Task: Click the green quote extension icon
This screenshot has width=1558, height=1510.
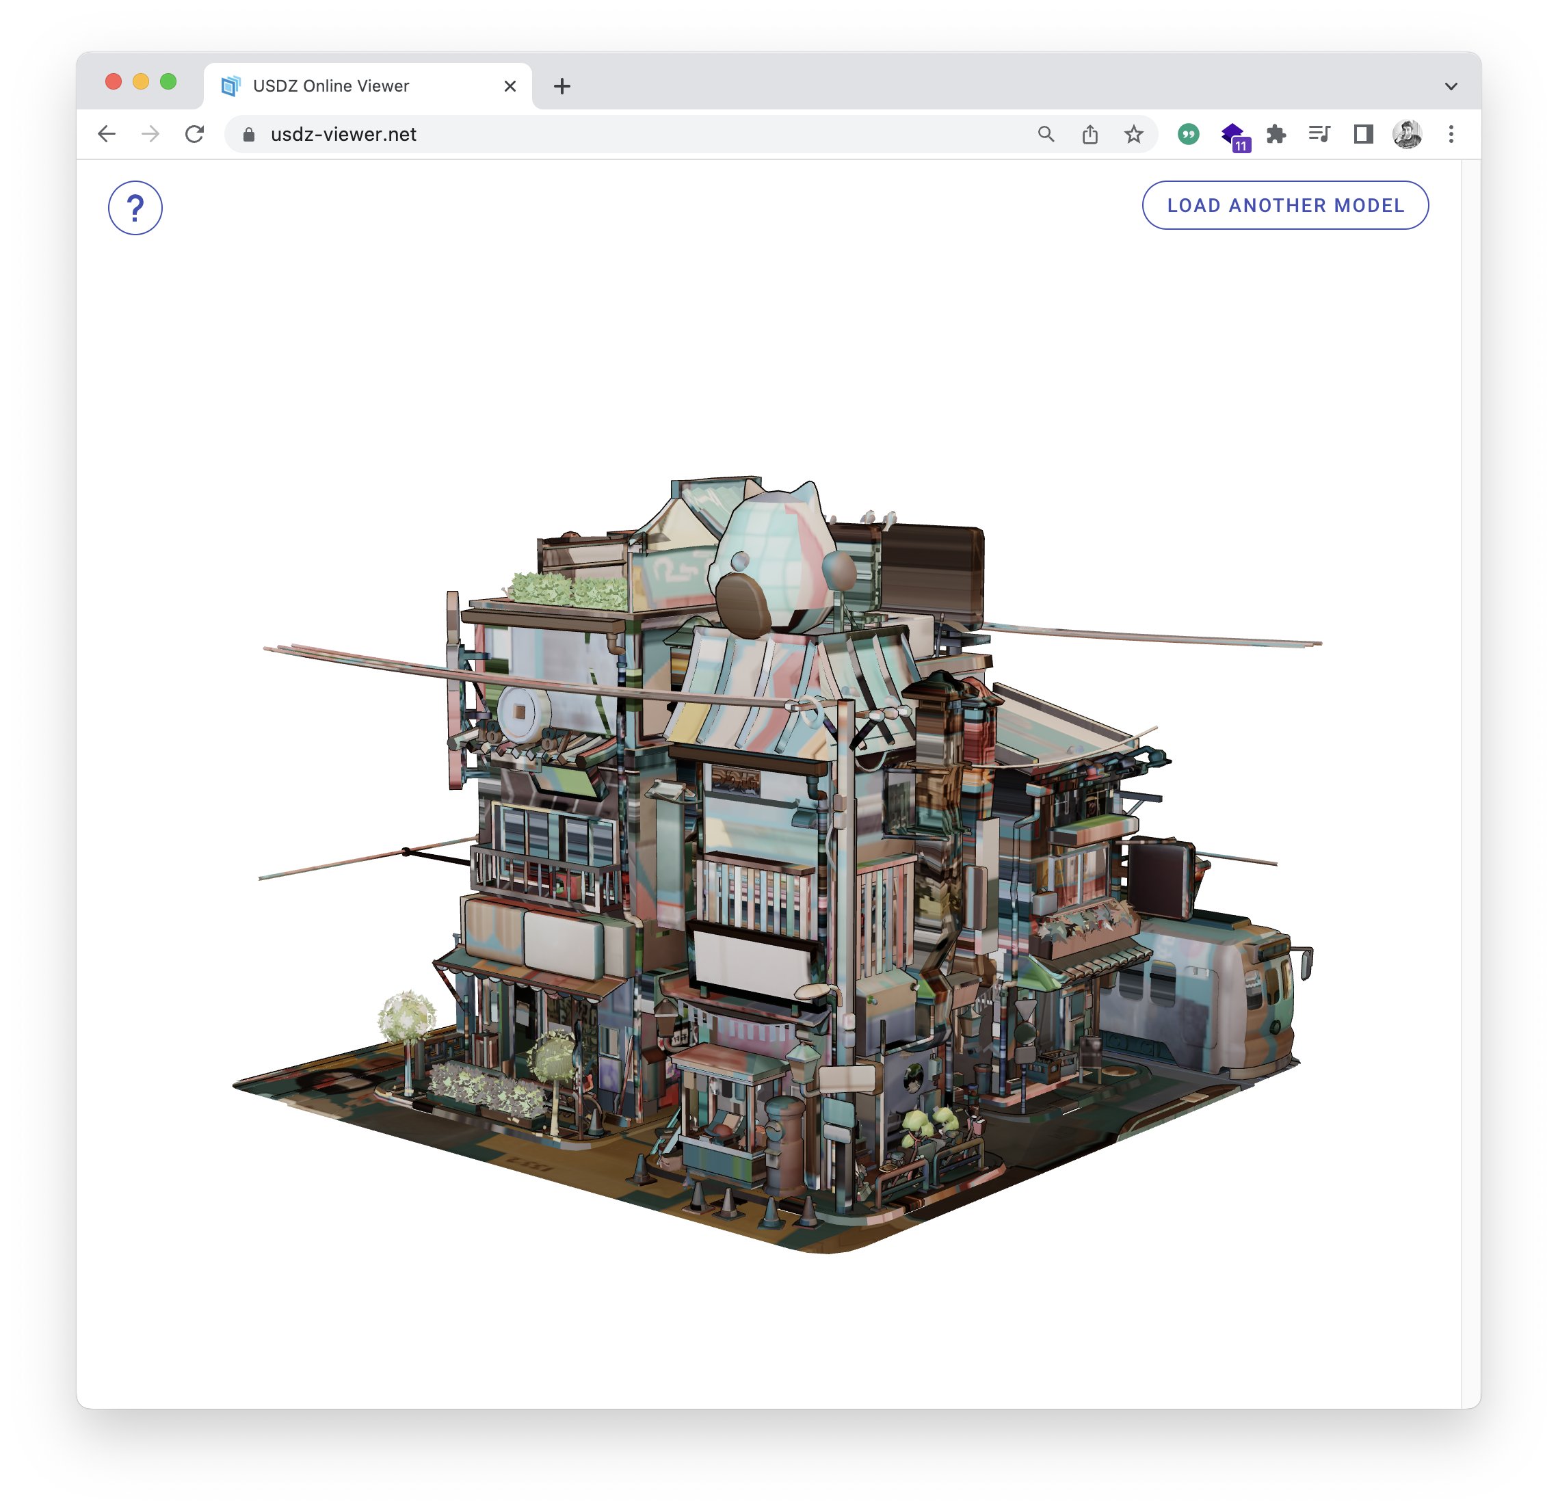Action: pyautogui.click(x=1189, y=134)
